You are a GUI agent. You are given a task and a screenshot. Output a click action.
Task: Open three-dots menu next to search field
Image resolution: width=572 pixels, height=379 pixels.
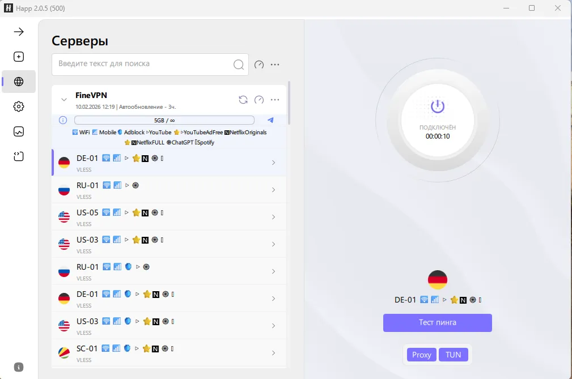pos(275,65)
